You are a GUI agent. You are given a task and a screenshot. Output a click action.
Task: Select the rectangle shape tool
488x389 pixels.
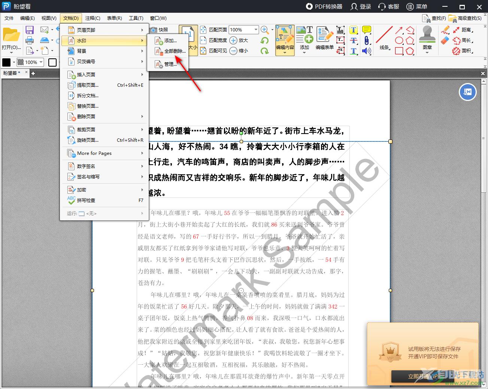click(399, 51)
